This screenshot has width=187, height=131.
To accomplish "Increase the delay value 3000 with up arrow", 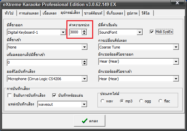I will pyautogui.click(x=84, y=31).
